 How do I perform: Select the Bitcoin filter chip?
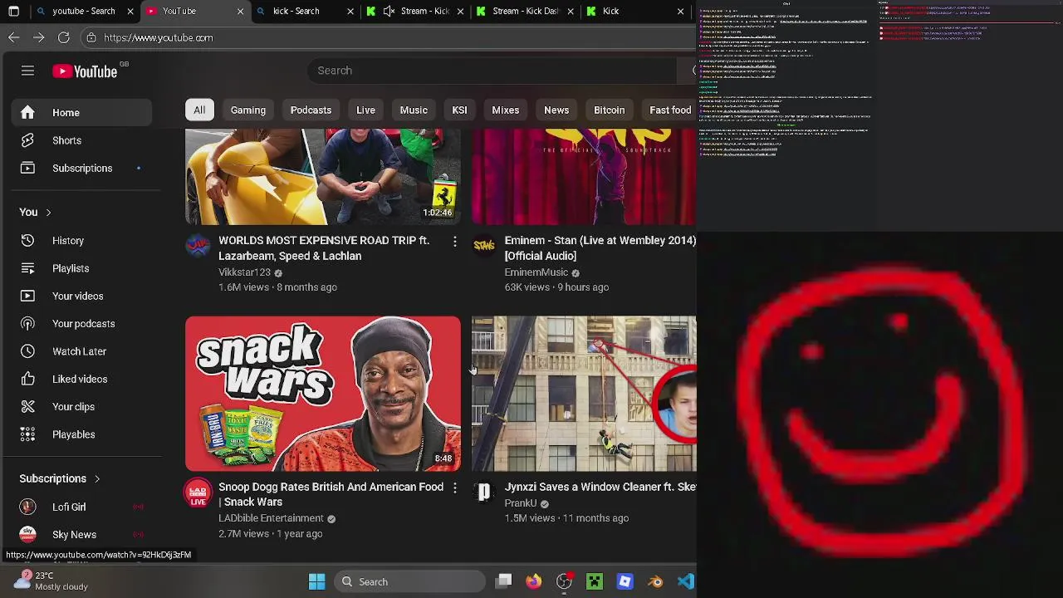click(609, 110)
